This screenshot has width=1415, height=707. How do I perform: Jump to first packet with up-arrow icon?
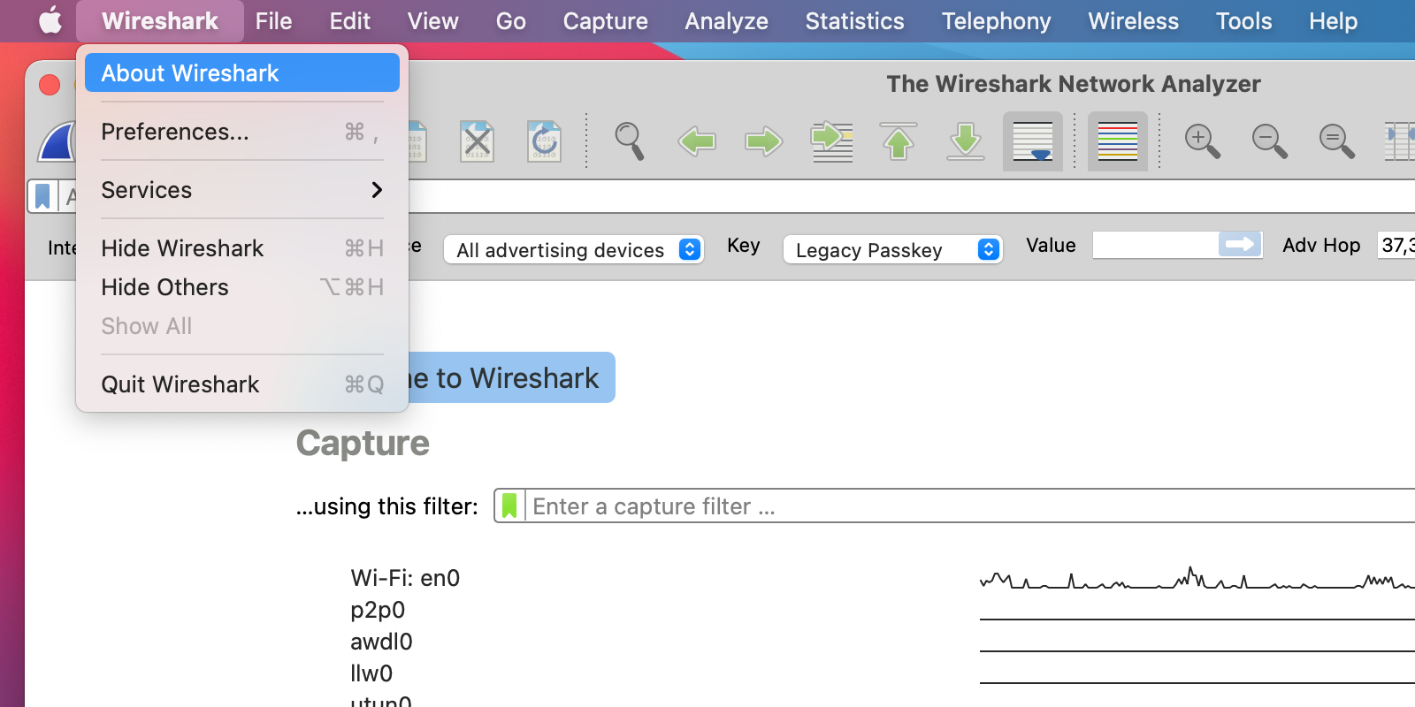(x=899, y=141)
